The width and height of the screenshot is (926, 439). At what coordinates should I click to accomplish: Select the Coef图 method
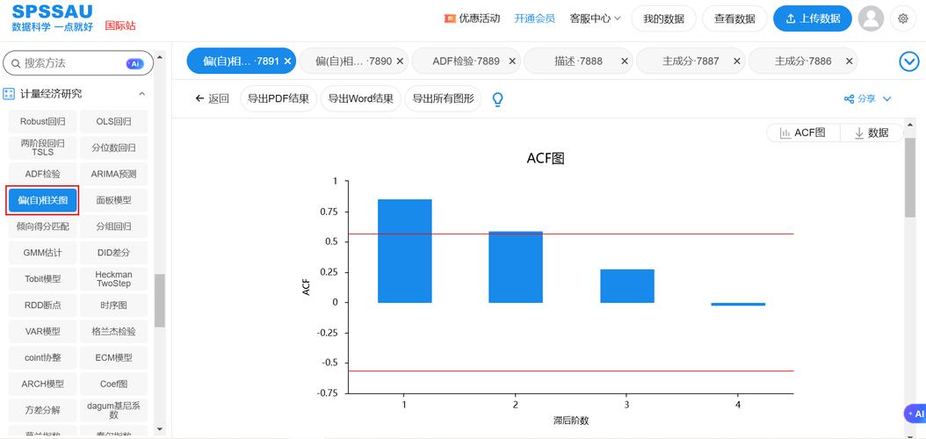113,384
